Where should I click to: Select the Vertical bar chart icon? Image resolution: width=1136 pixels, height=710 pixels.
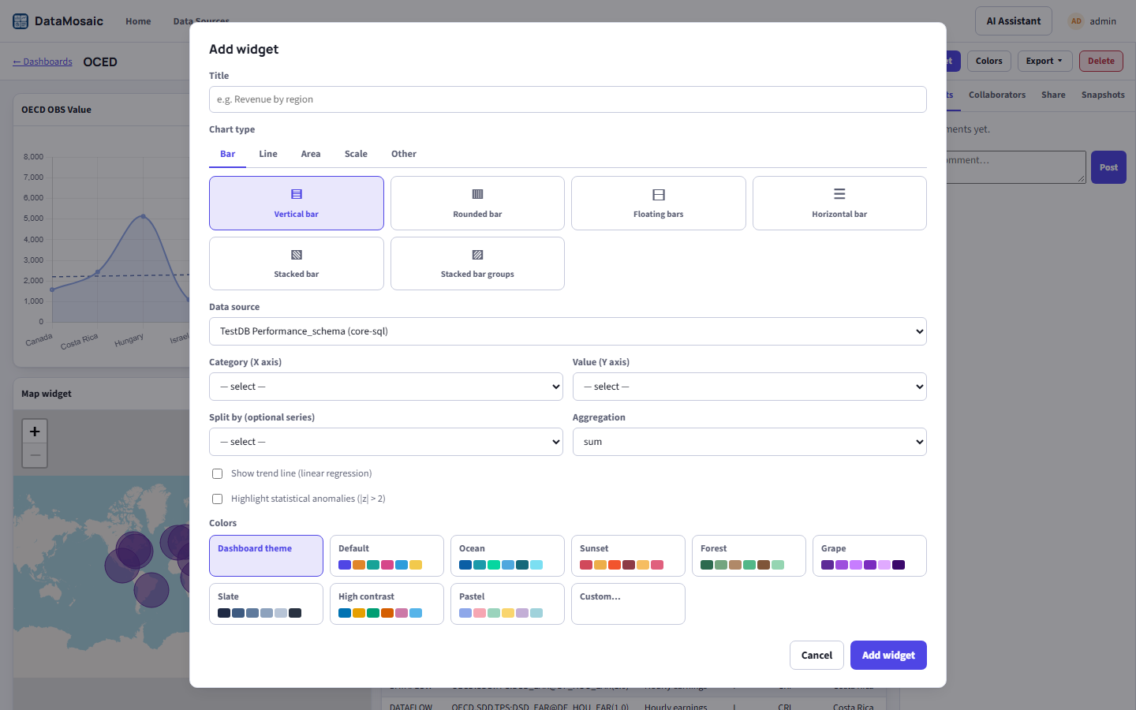[297, 194]
